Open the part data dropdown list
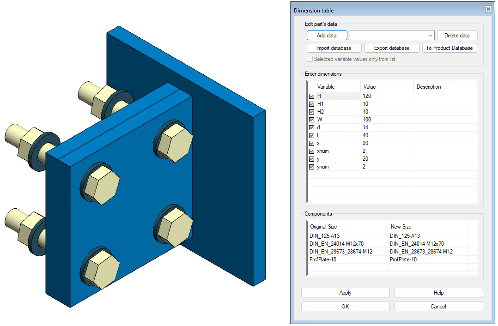 (430, 36)
